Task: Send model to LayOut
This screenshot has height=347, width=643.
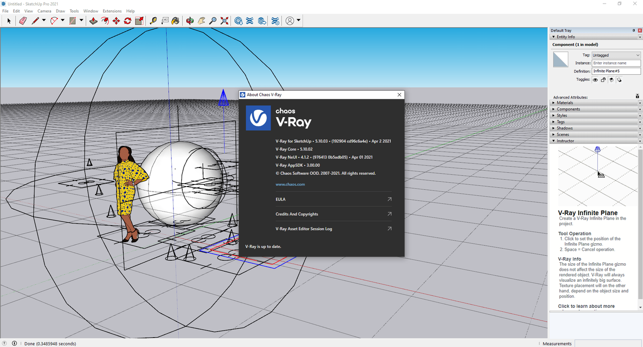Action: (x=262, y=21)
